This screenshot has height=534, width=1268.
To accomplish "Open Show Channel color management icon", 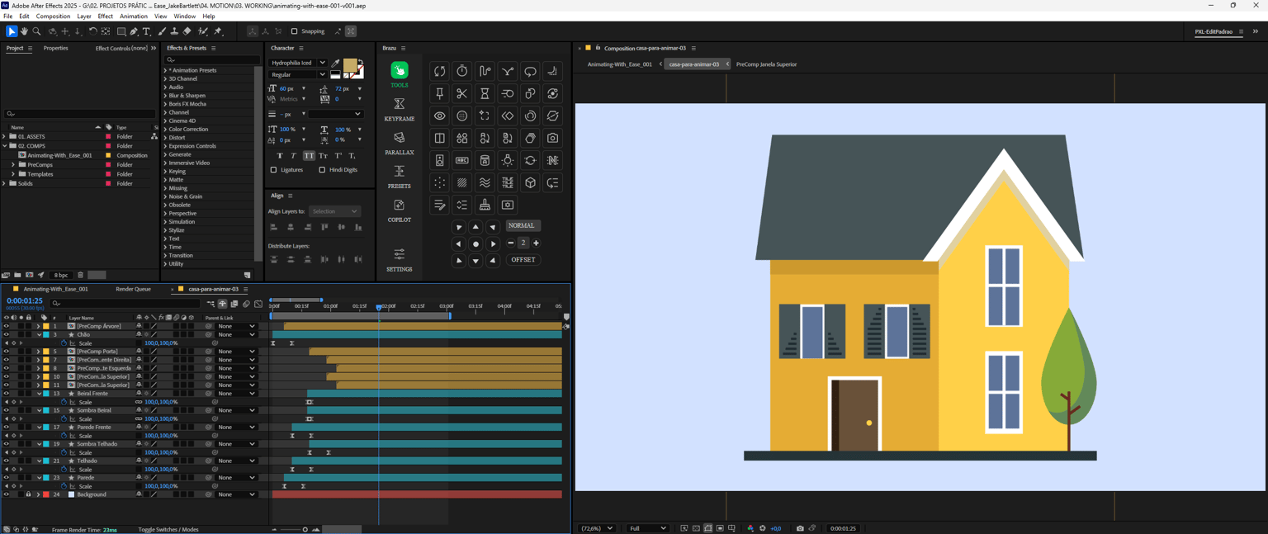I will click(750, 528).
